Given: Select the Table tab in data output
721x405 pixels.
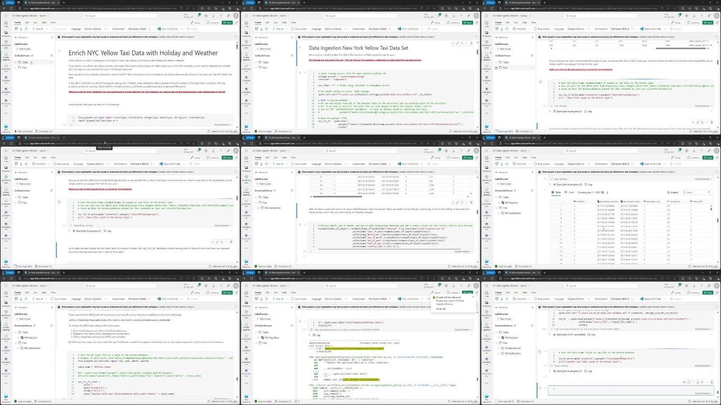Looking at the screenshot, I should (557, 192).
